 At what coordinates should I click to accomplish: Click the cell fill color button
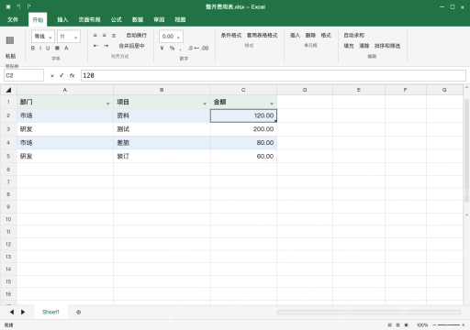(x=57, y=48)
